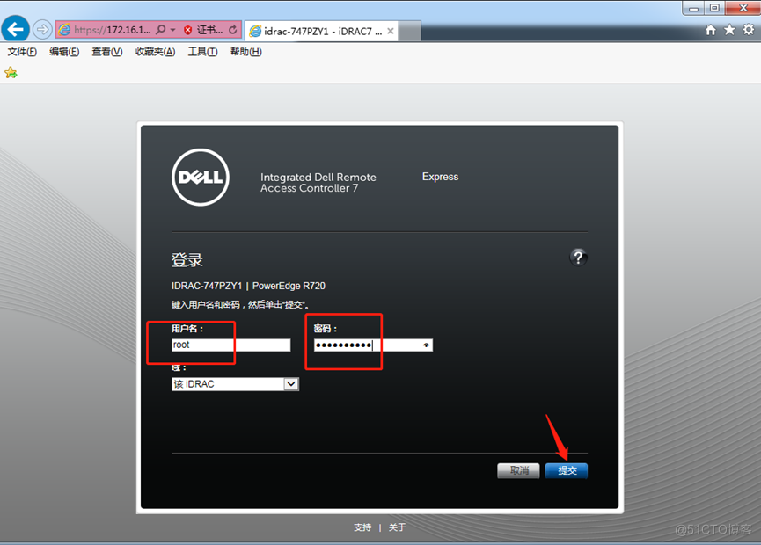
Task: Open the login help question mark
Action: click(578, 257)
